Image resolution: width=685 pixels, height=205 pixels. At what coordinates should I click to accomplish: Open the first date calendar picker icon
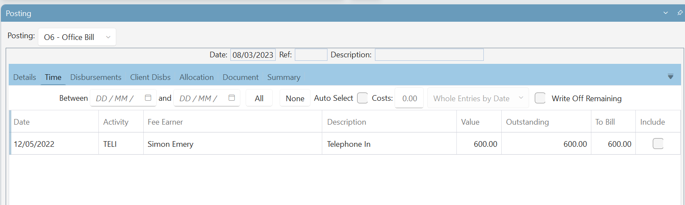[148, 98]
